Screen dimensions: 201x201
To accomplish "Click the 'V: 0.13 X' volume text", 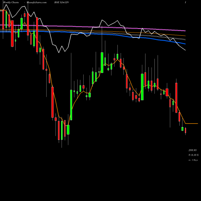I will (194, 155).
